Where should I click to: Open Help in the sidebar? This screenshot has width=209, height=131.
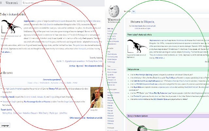[x=109, y=52]
